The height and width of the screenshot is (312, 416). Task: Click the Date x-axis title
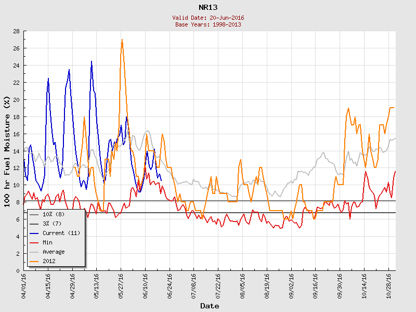(x=210, y=306)
